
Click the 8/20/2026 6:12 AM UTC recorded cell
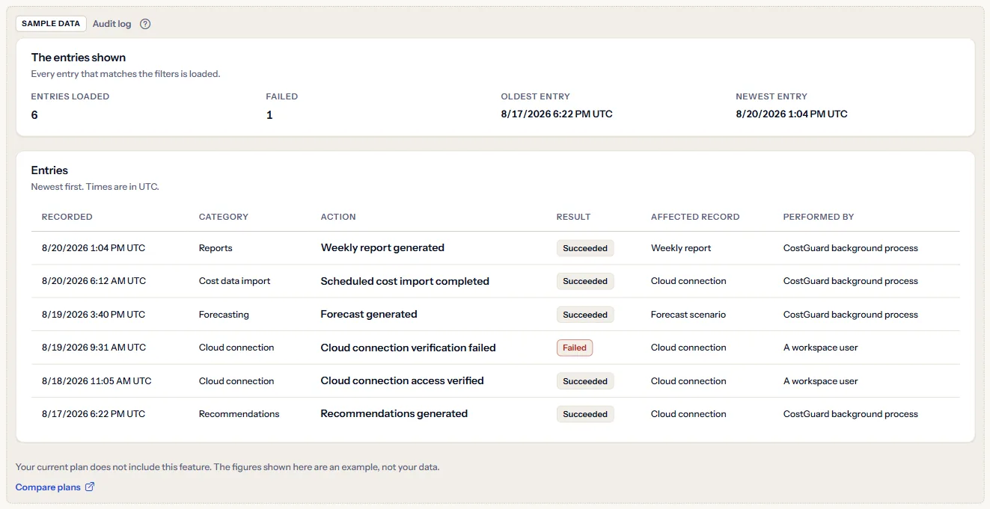94,281
